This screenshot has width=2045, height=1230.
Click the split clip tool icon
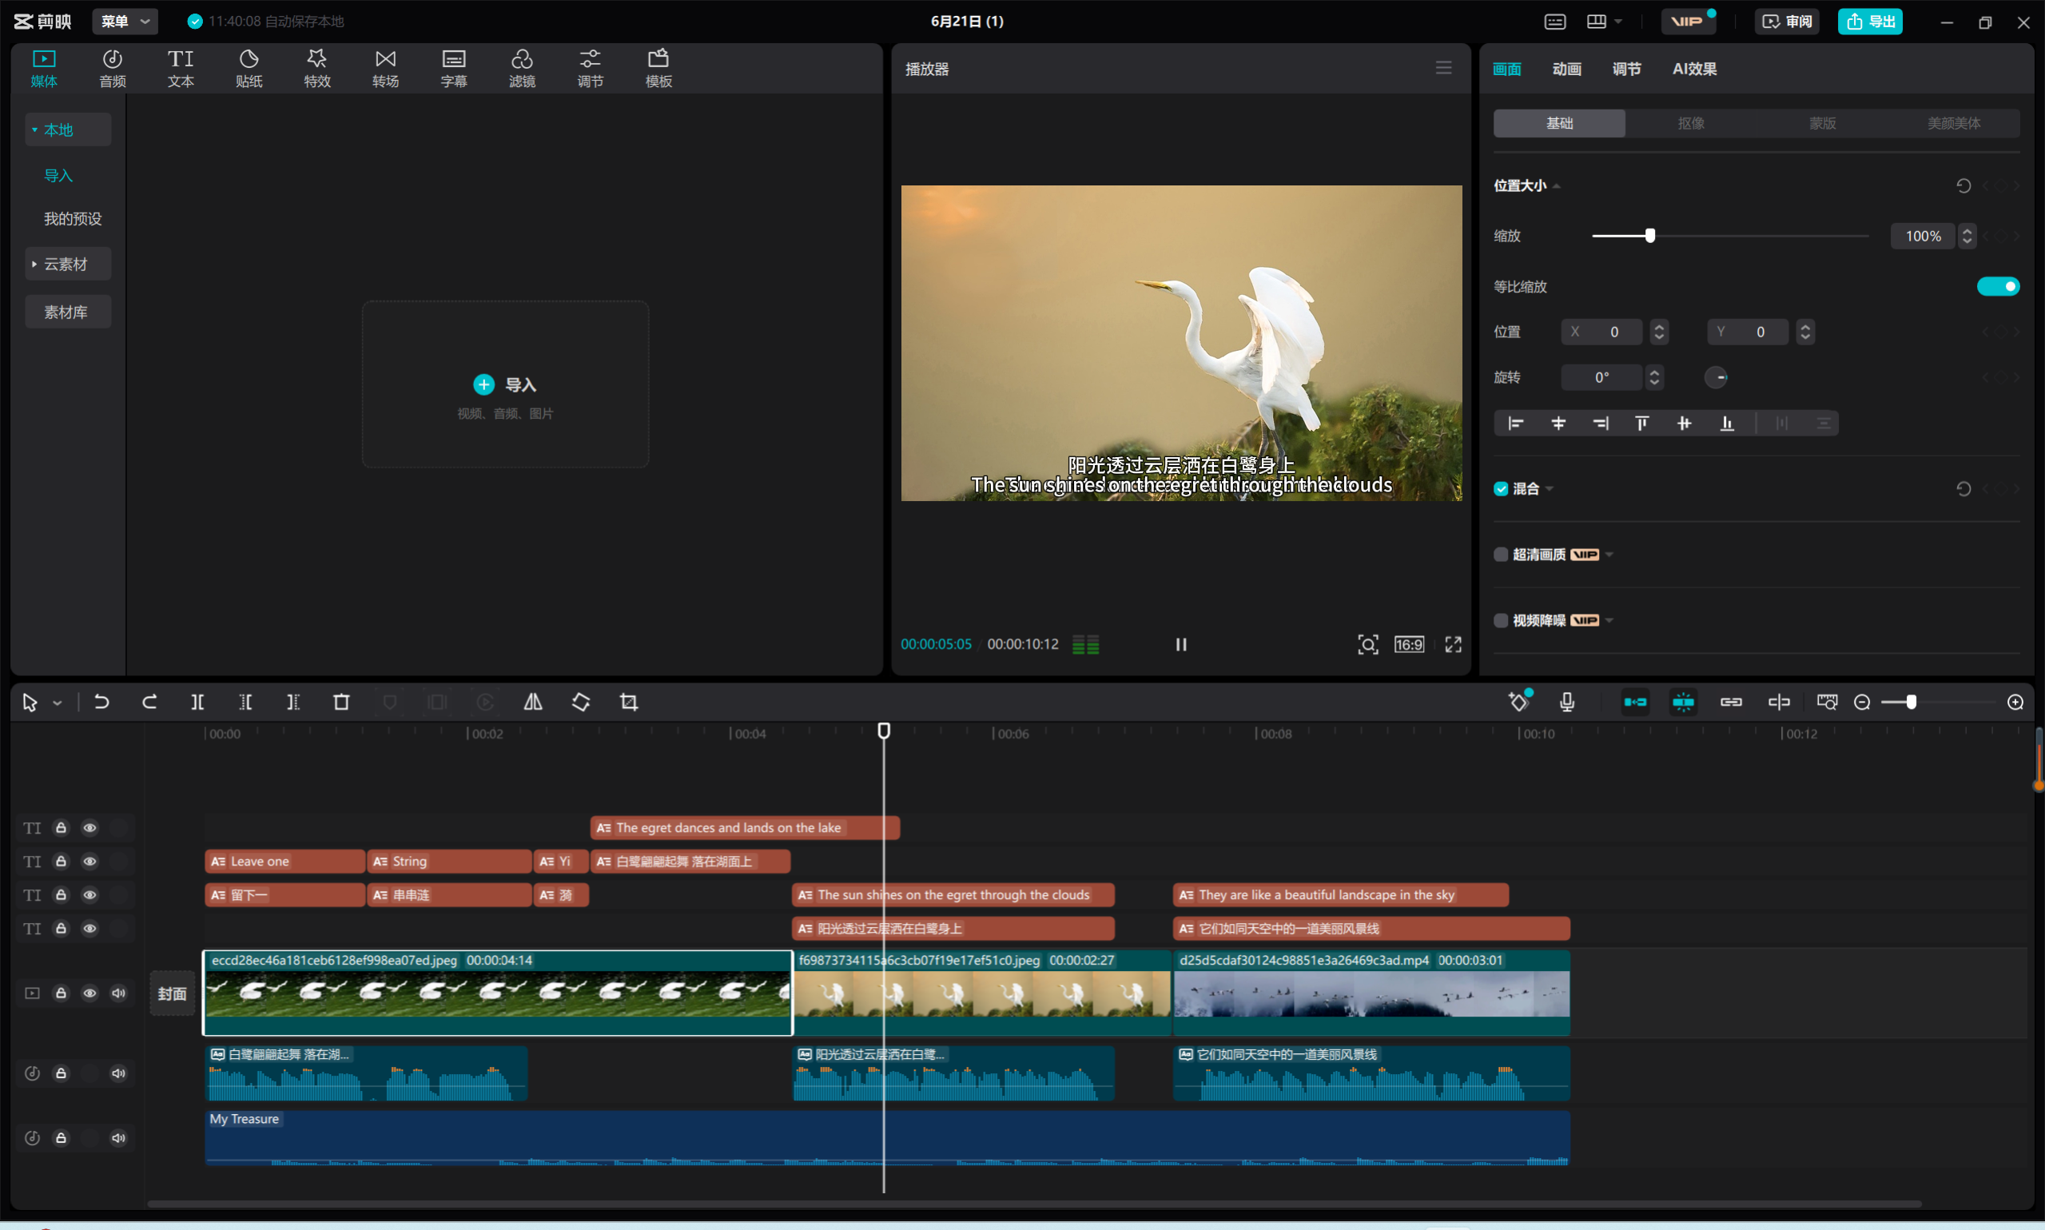[197, 702]
